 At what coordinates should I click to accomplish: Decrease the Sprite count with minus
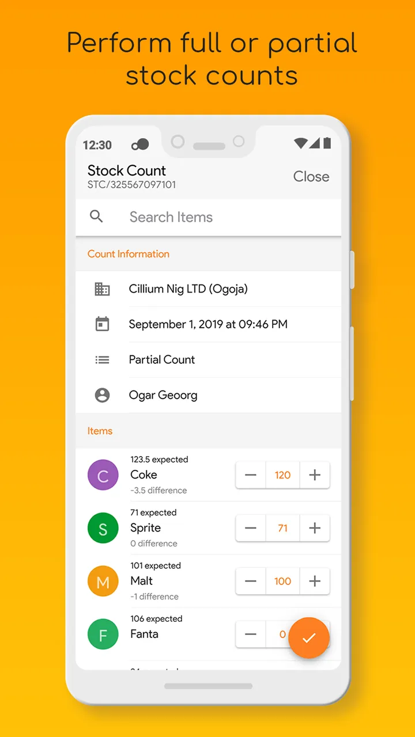251,528
